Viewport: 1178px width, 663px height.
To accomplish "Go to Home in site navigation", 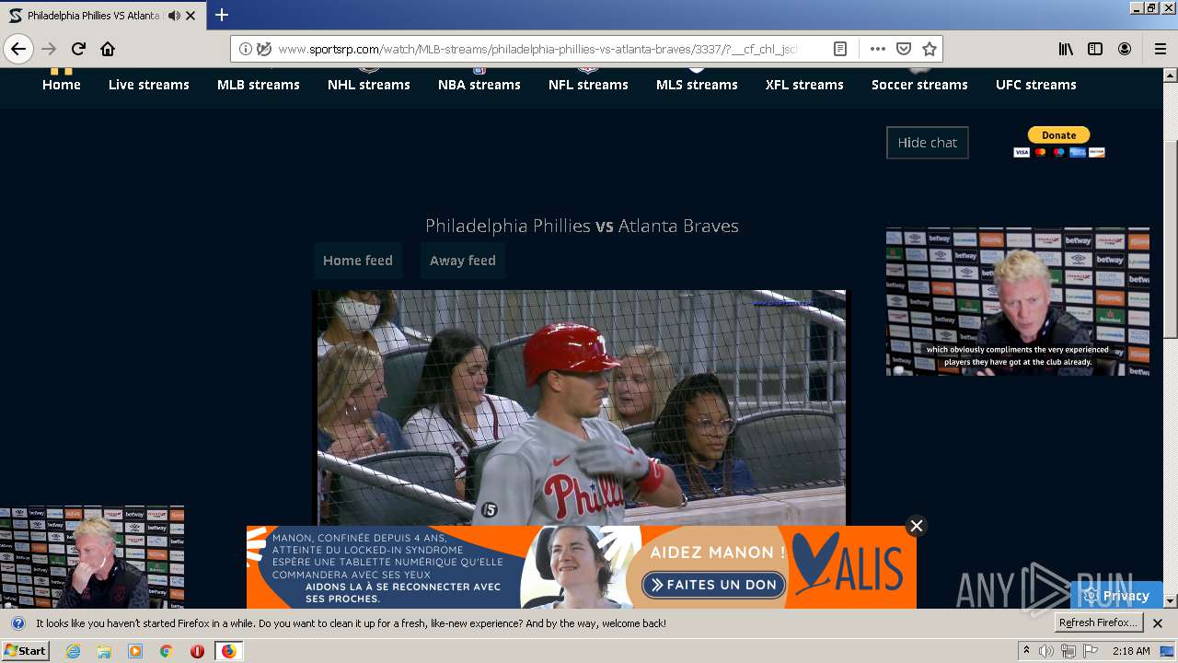I will click(62, 85).
